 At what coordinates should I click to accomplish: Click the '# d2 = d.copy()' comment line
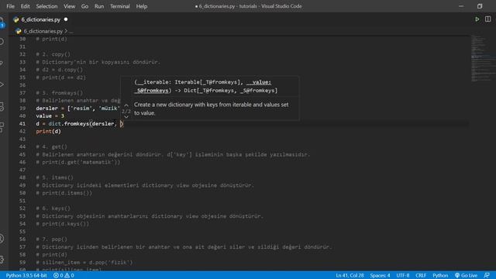(60, 70)
